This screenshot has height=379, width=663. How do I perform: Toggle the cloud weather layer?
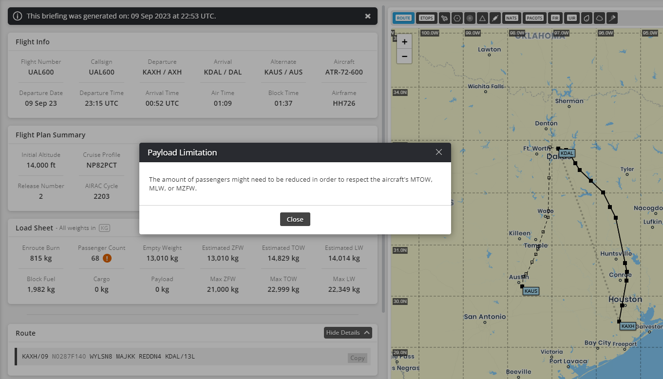599,18
